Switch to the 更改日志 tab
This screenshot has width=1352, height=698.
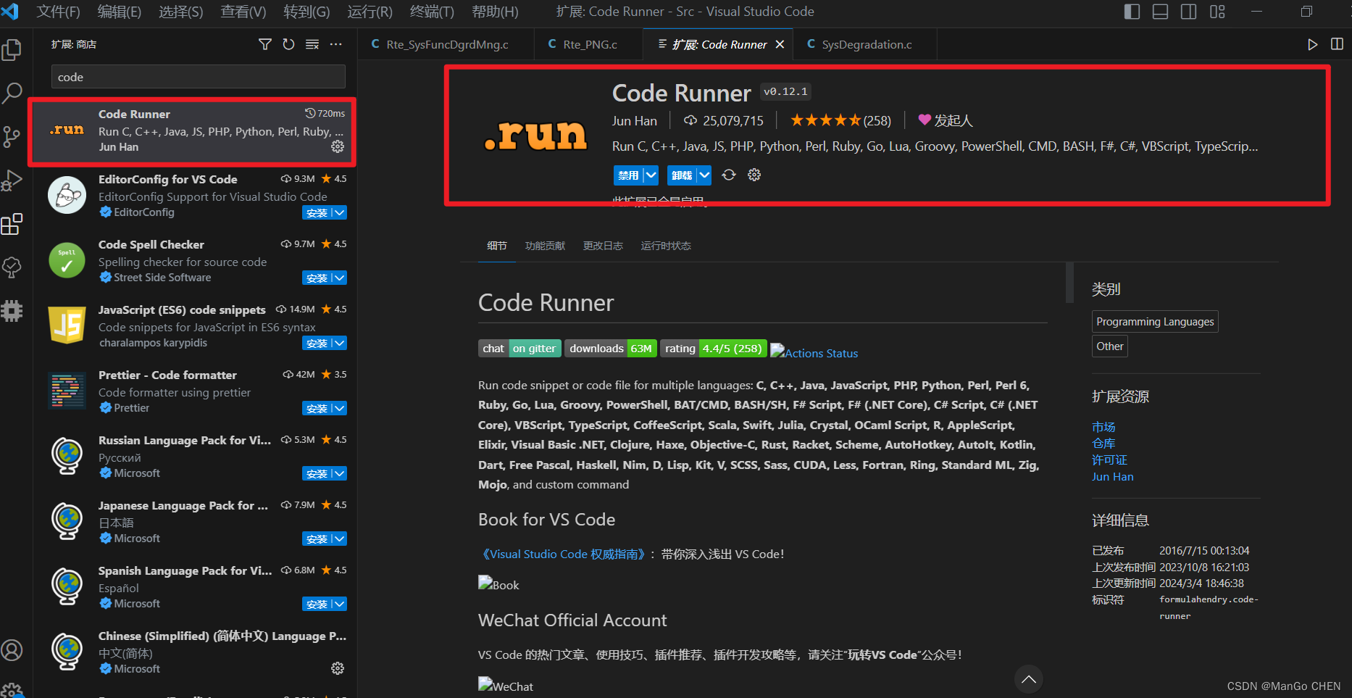pos(602,246)
